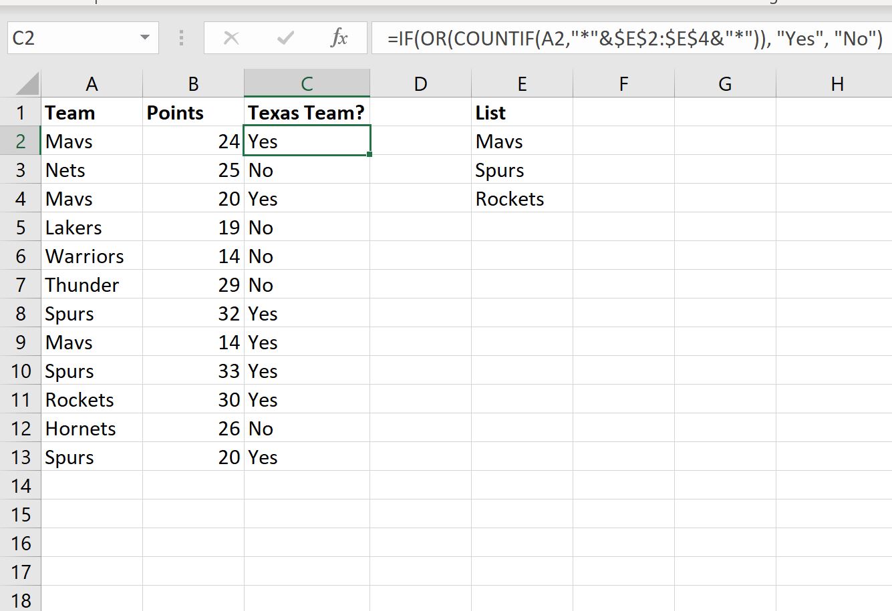Select column E header
This screenshot has height=611, width=892.
[522, 83]
